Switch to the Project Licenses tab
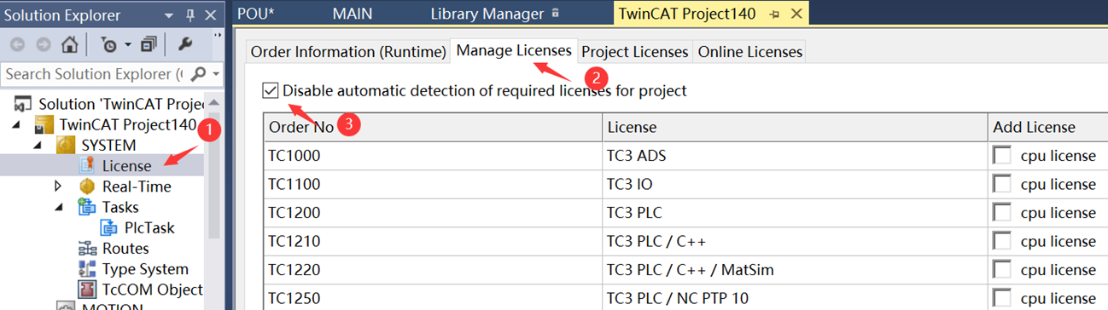The width and height of the screenshot is (1108, 310). point(635,52)
